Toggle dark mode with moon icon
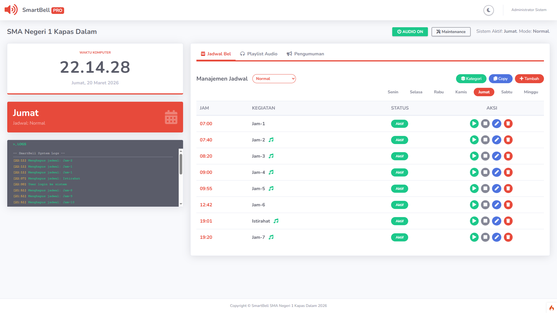The width and height of the screenshot is (557, 313). coord(489,10)
